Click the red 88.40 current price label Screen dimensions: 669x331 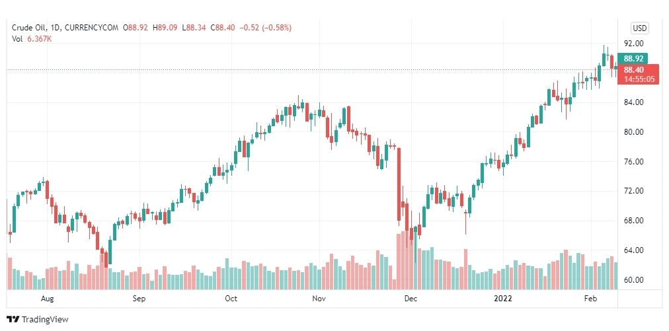(x=633, y=69)
